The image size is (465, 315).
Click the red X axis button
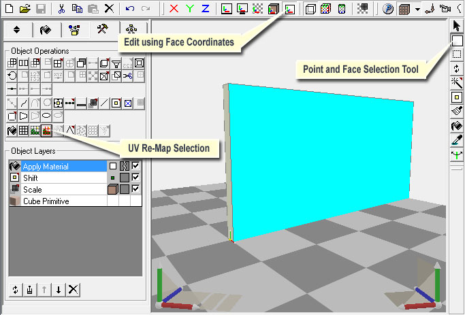[174, 10]
